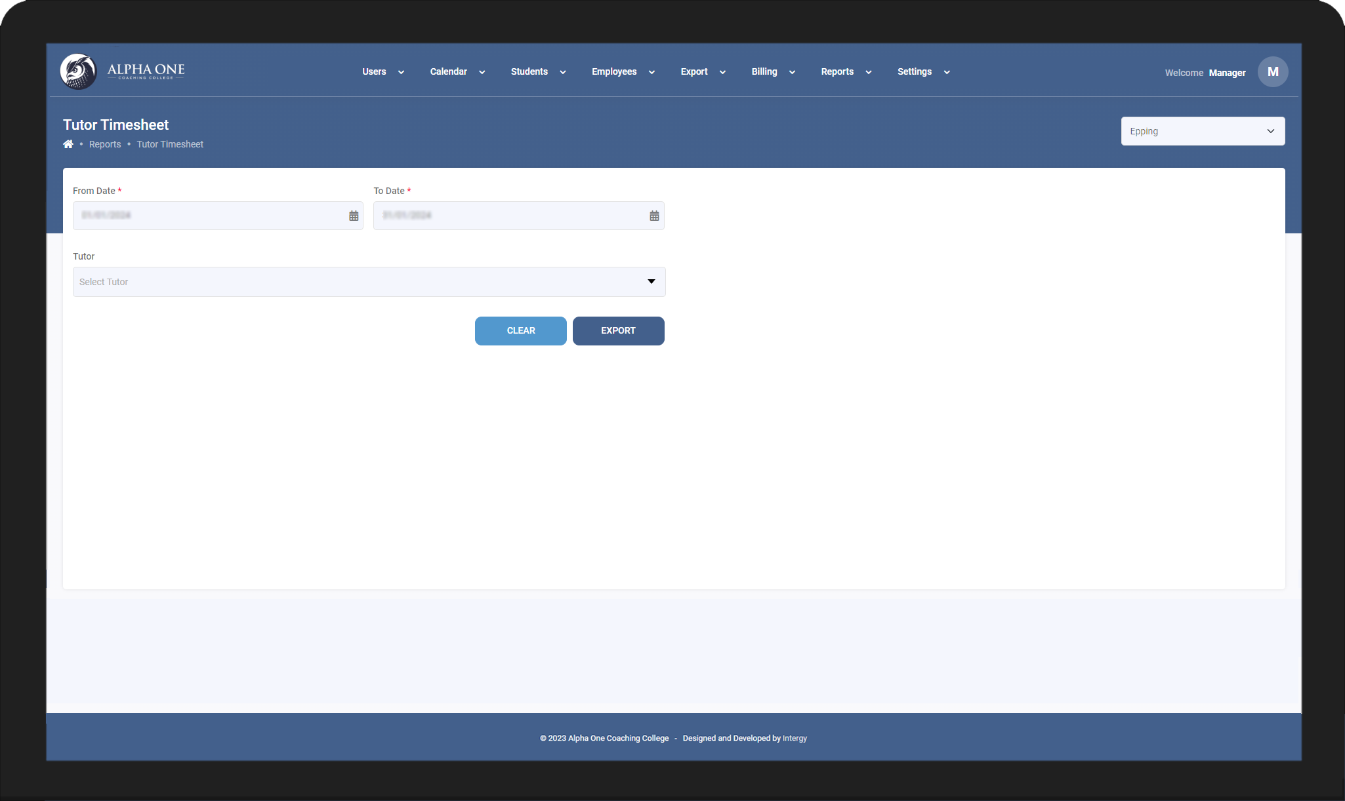Click the CLEAR button
The height and width of the screenshot is (801, 1345).
pos(521,331)
